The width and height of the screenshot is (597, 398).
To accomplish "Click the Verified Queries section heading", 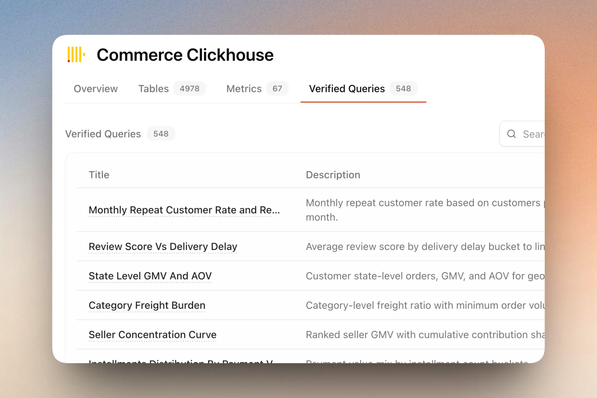I will [x=103, y=134].
